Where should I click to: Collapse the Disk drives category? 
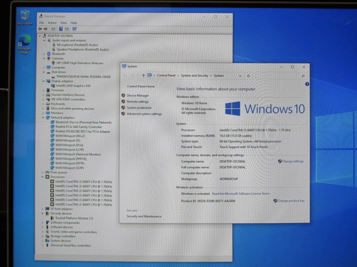44,72
